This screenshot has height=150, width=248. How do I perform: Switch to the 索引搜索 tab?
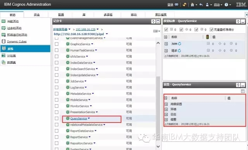pyautogui.click(x=161, y=15)
